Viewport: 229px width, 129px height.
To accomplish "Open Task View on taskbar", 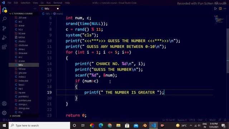I will [83, 125].
